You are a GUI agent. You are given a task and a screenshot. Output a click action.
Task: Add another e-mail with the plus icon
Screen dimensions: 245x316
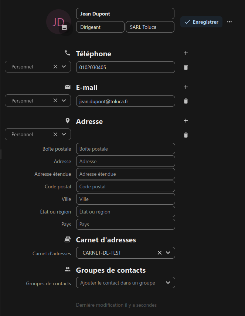point(186,87)
